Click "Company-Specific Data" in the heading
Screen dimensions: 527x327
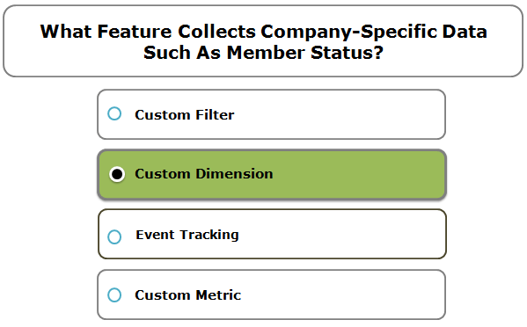374,32
